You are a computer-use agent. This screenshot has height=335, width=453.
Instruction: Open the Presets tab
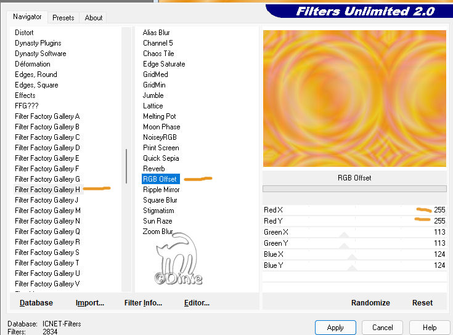[63, 18]
